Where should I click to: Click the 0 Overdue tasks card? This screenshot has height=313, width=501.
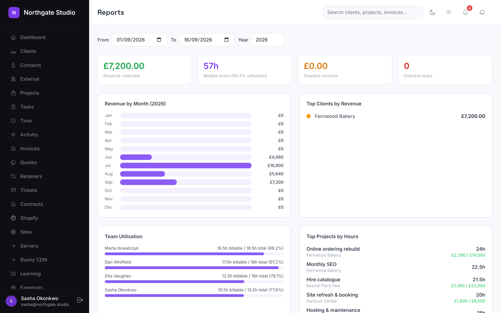pos(445,70)
